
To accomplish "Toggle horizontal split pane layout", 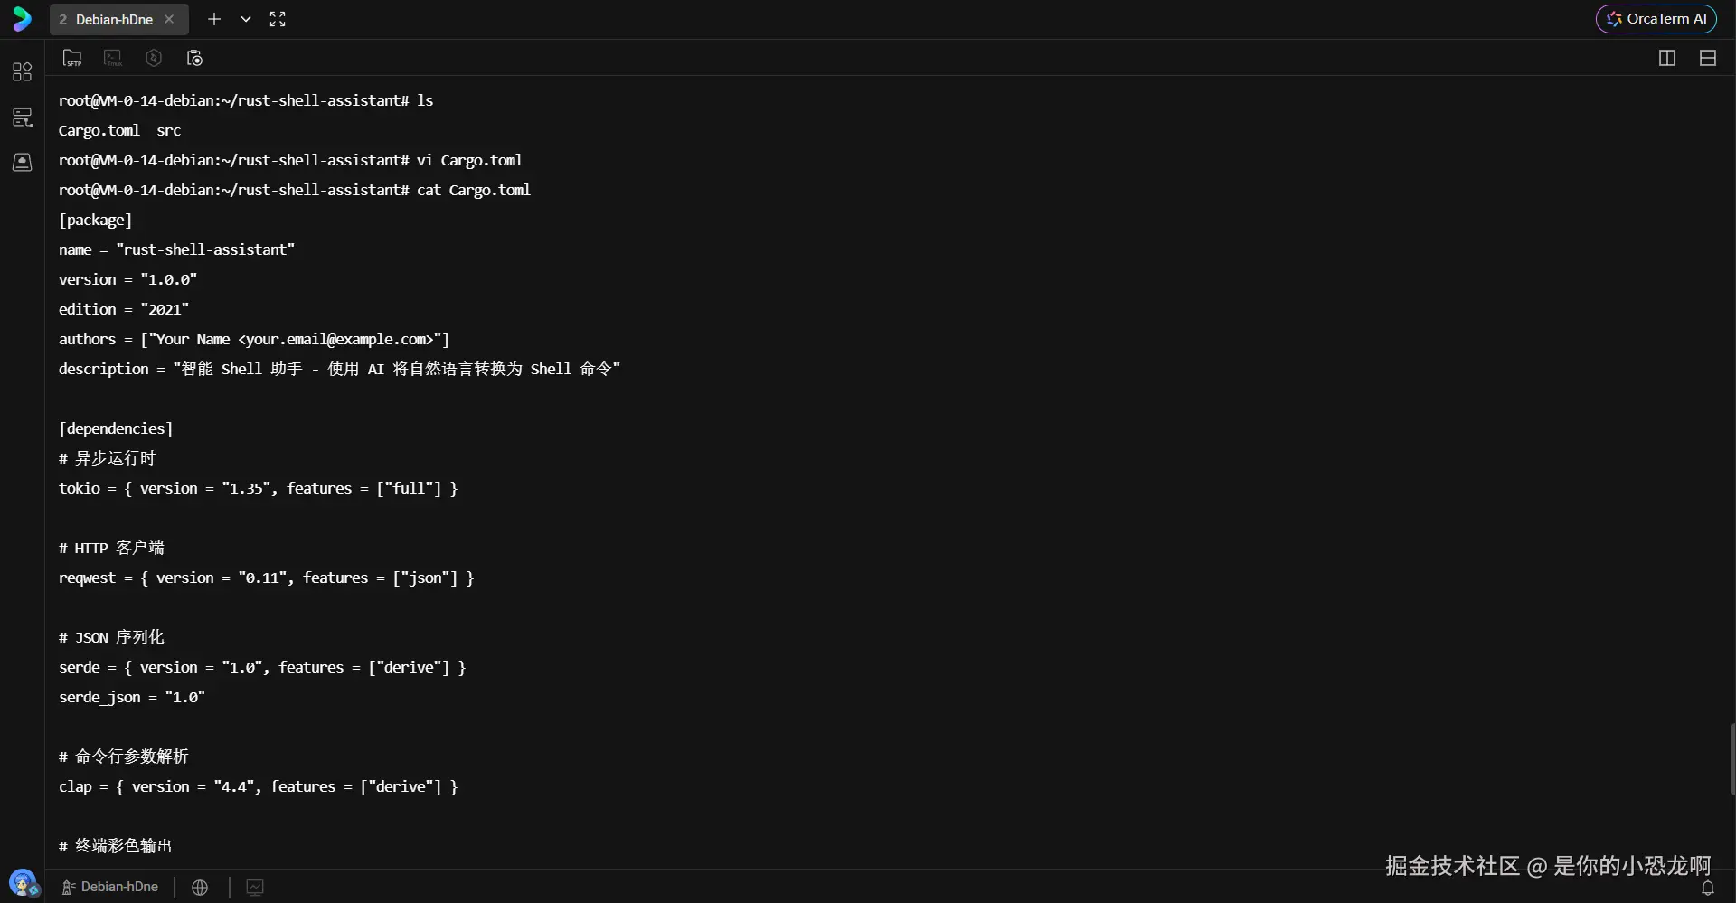I will coord(1708,57).
